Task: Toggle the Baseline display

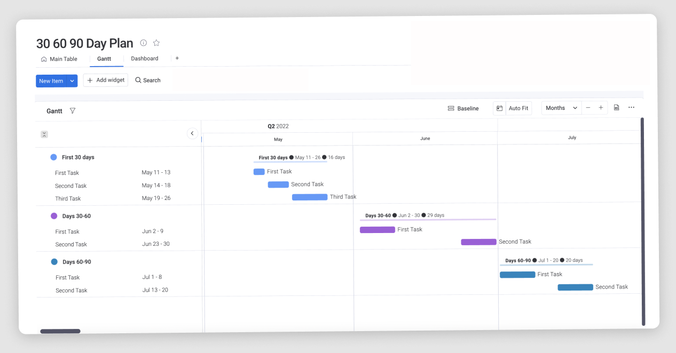Action: [x=463, y=108]
